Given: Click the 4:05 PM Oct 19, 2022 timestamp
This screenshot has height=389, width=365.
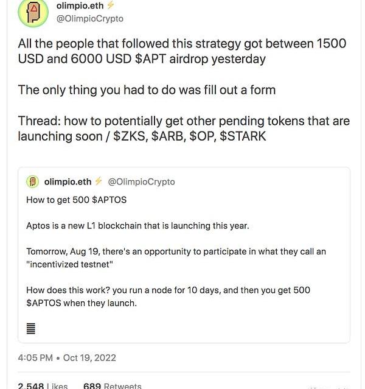Looking at the screenshot, I should click(67, 358).
